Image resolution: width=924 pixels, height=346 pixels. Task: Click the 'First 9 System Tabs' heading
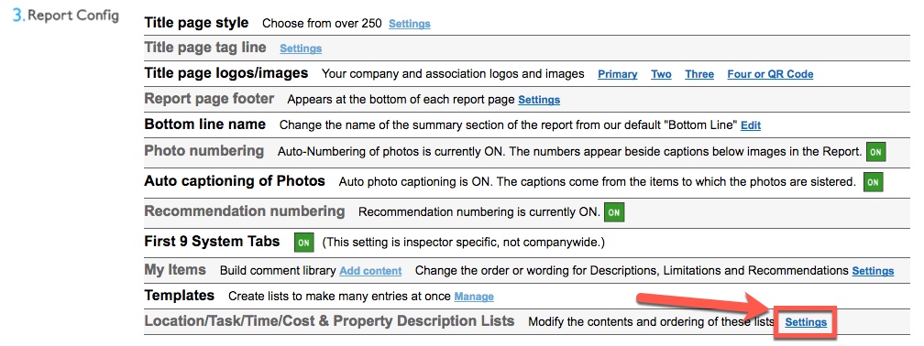(212, 242)
